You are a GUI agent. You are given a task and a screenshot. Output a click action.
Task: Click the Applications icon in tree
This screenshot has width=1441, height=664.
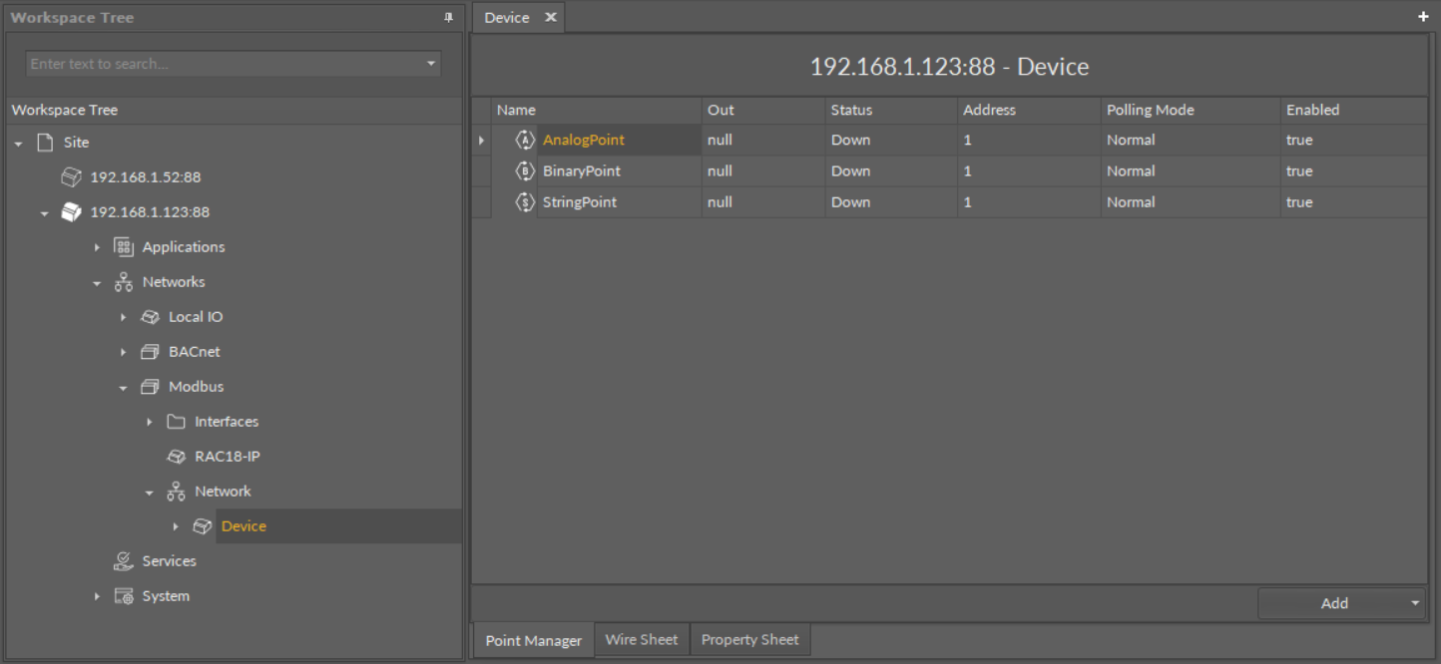pyautogui.click(x=124, y=247)
